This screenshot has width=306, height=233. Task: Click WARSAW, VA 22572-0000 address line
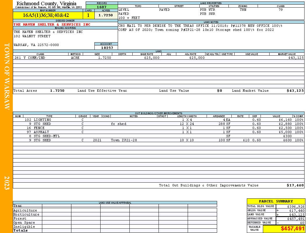[x=36, y=45]
